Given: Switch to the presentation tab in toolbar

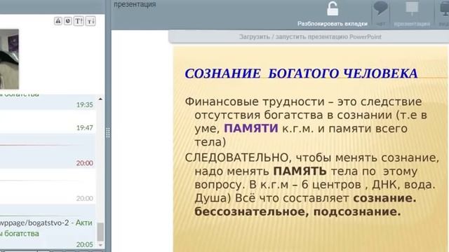Looking at the screenshot, I should (x=412, y=14).
